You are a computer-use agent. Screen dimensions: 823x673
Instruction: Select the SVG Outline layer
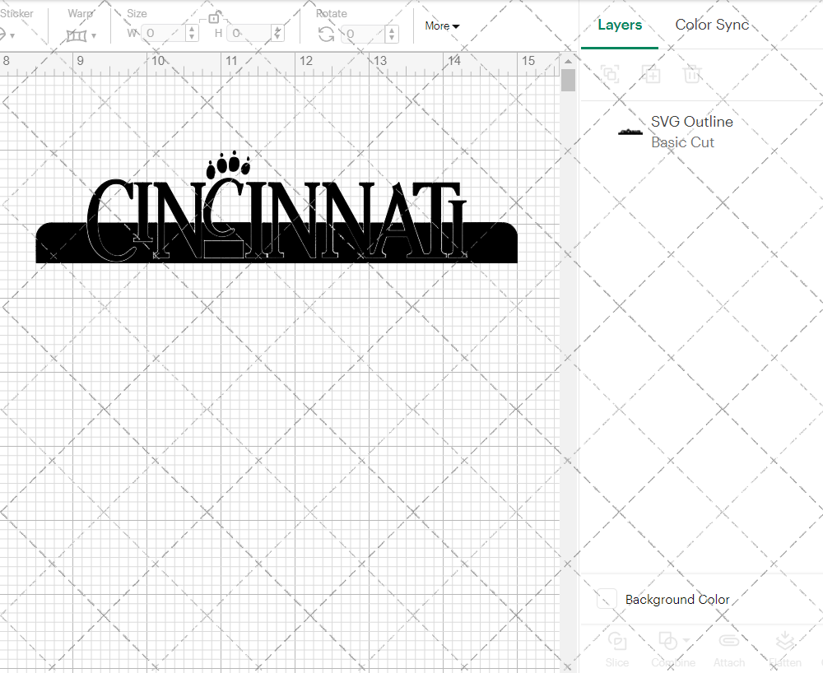[x=691, y=121]
